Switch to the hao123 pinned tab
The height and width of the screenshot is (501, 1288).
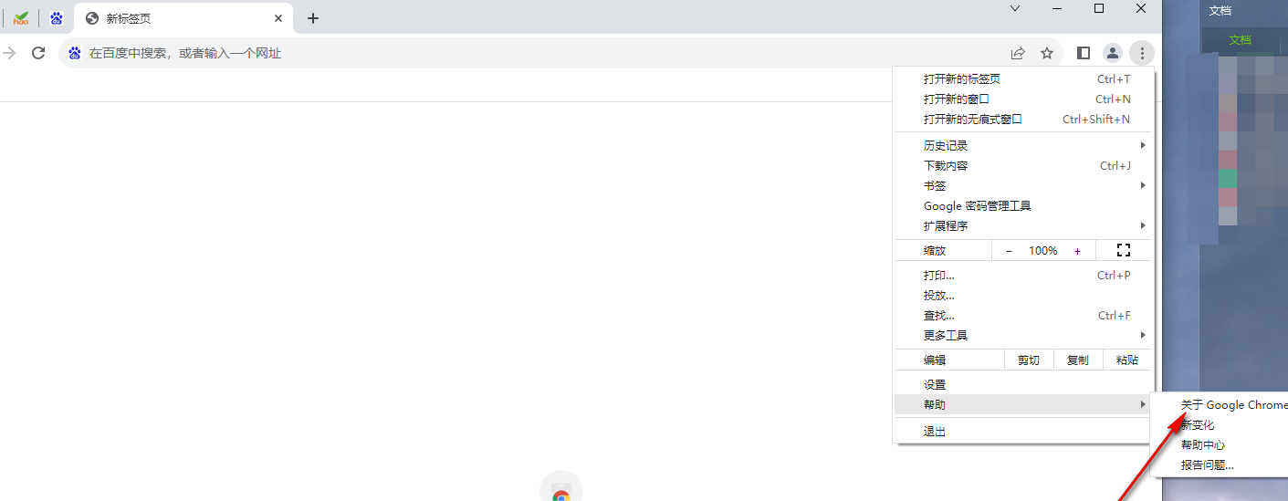point(21,18)
